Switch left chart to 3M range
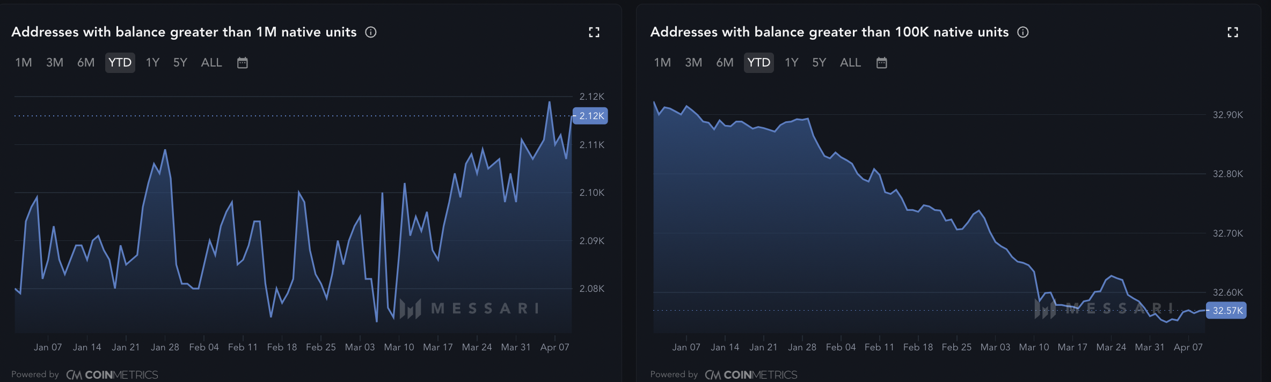 coord(55,63)
